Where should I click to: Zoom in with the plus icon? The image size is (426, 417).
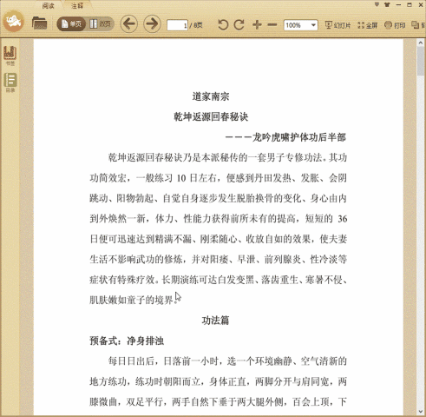tap(257, 24)
